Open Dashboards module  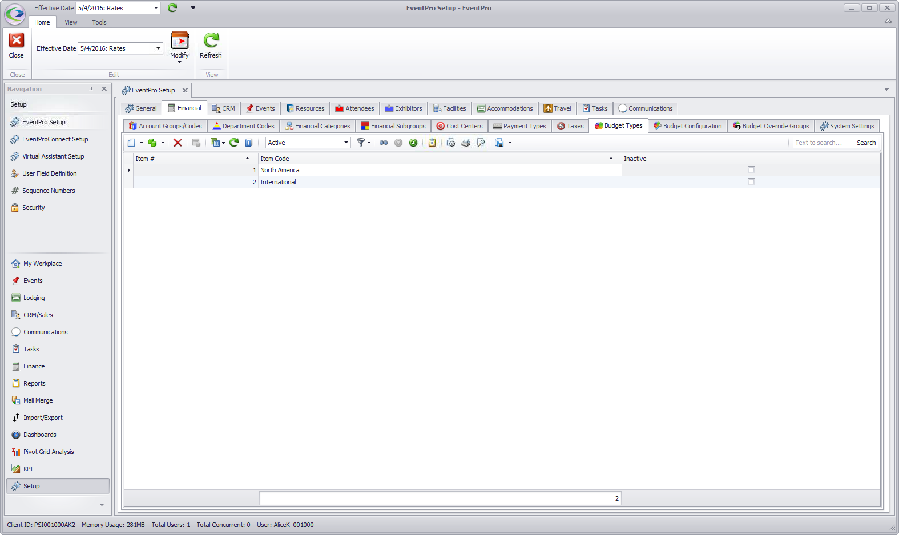[x=39, y=435]
